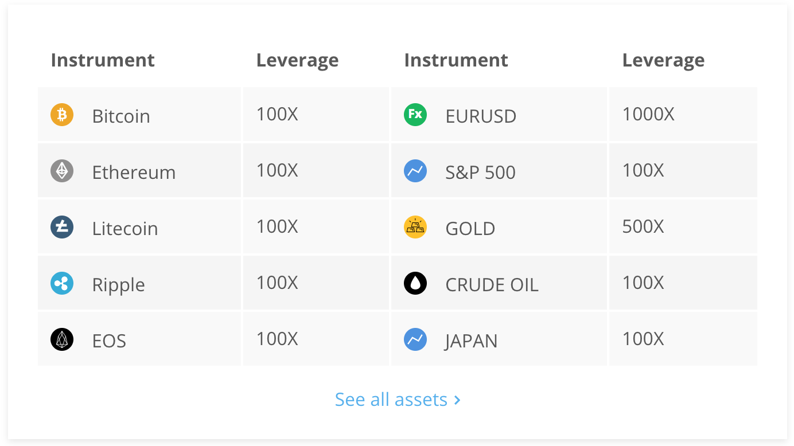The image size is (794, 446).
Task: Expand assets via the chevron arrow
Action: click(x=457, y=400)
